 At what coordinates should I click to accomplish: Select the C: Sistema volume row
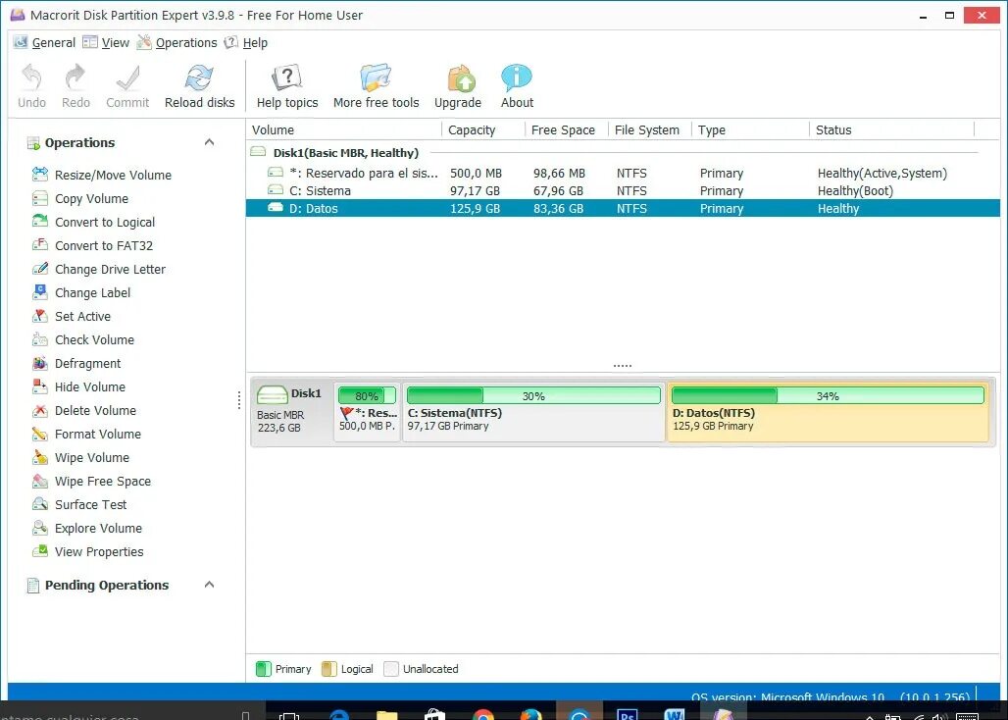pos(623,191)
